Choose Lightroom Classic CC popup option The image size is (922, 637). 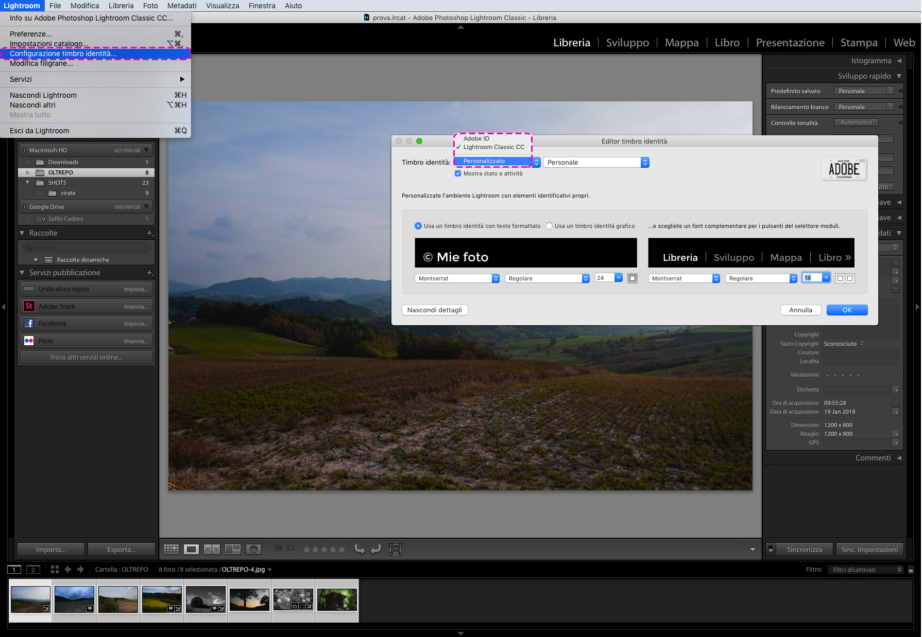493,147
